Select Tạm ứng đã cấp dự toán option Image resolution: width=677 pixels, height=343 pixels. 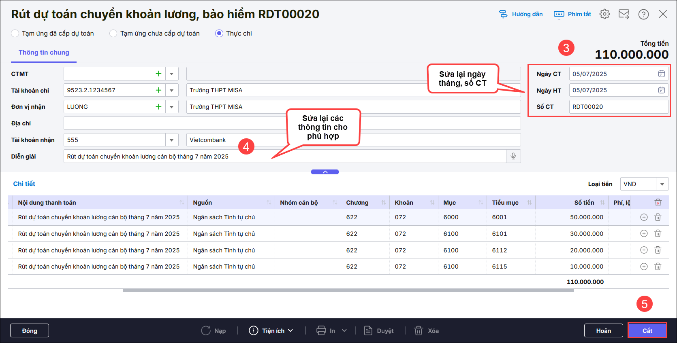pos(15,34)
